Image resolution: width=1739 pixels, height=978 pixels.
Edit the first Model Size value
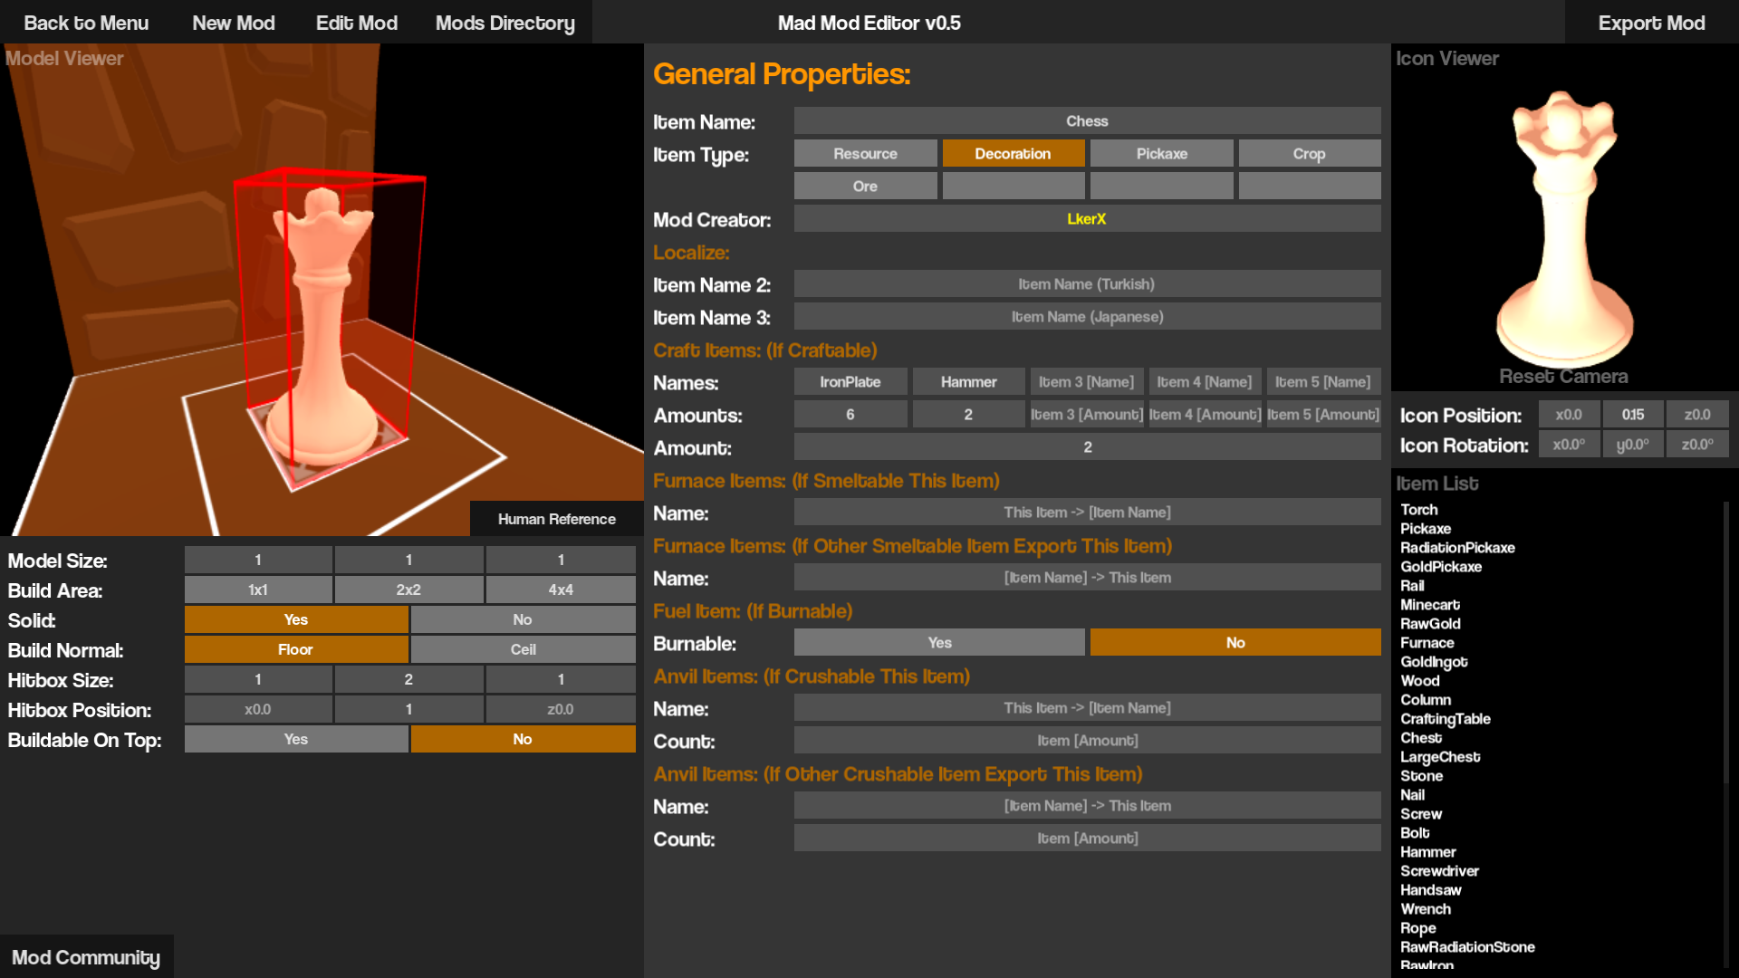tap(258, 560)
